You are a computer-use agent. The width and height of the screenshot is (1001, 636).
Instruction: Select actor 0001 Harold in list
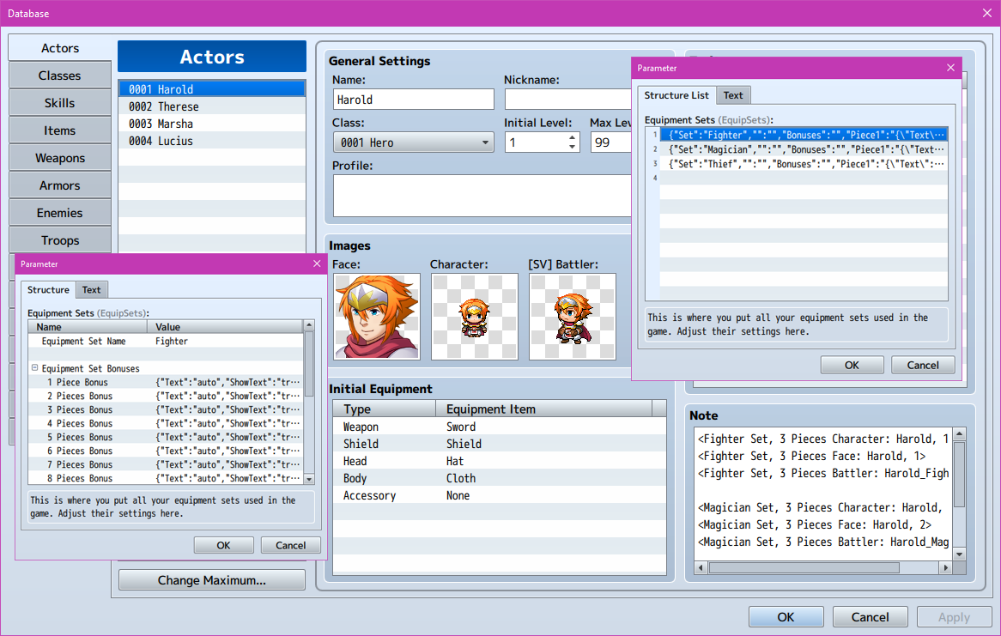(212, 89)
